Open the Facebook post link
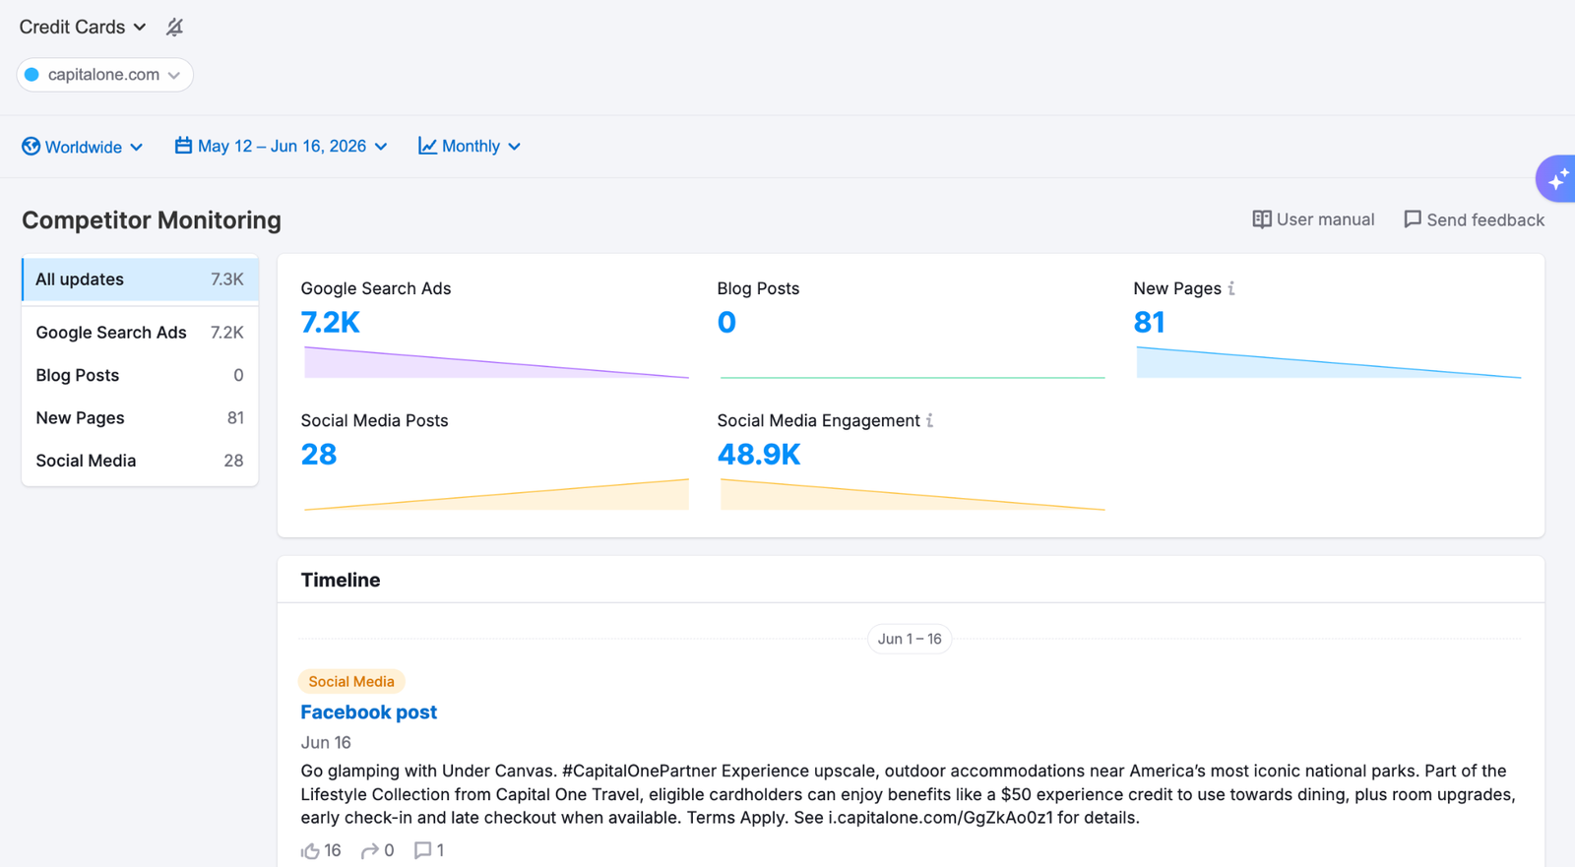 (x=369, y=712)
